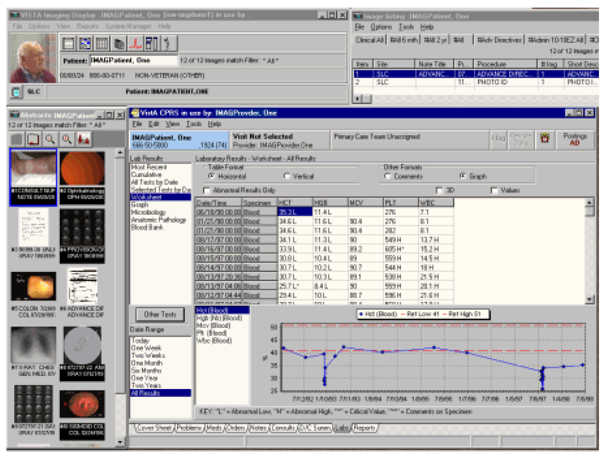
Task: Click the Postings AD button
Action: 575,139
